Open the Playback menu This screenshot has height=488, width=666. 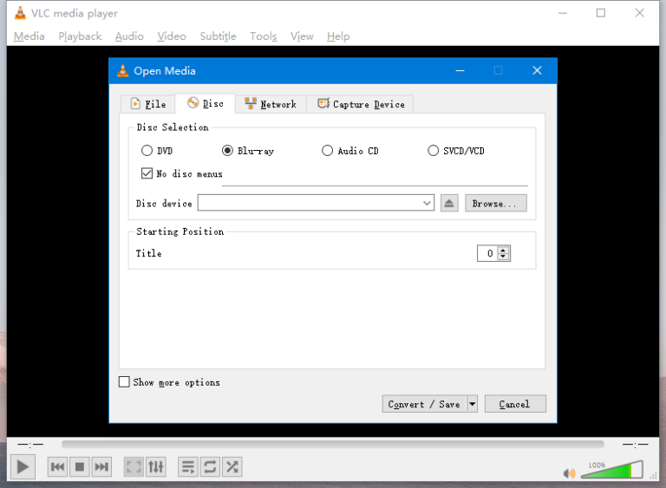80,36
